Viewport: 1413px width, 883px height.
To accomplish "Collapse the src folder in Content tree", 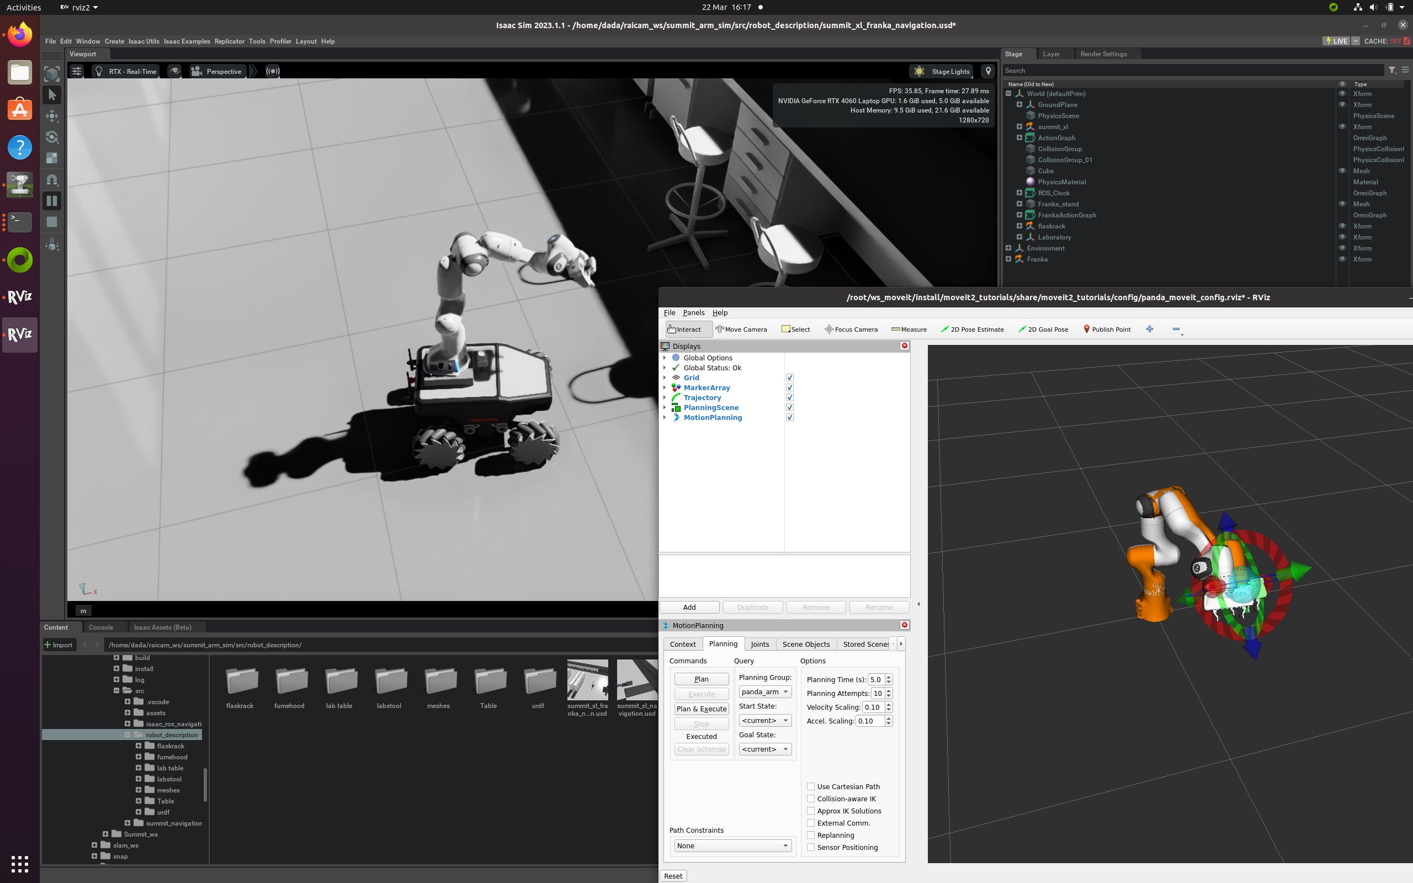I will pos(116,691).
